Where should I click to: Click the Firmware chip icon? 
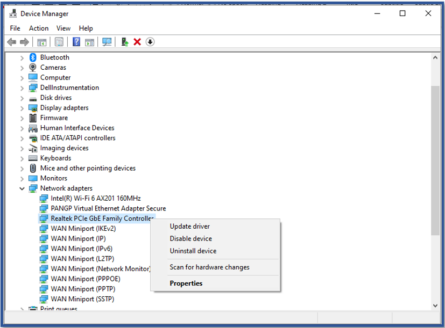coord(33,118)
